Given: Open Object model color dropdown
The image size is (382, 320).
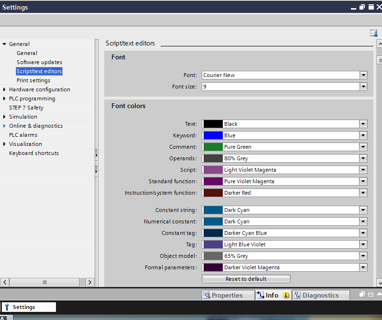Looking at the screenshot, I should pos(363,255).
